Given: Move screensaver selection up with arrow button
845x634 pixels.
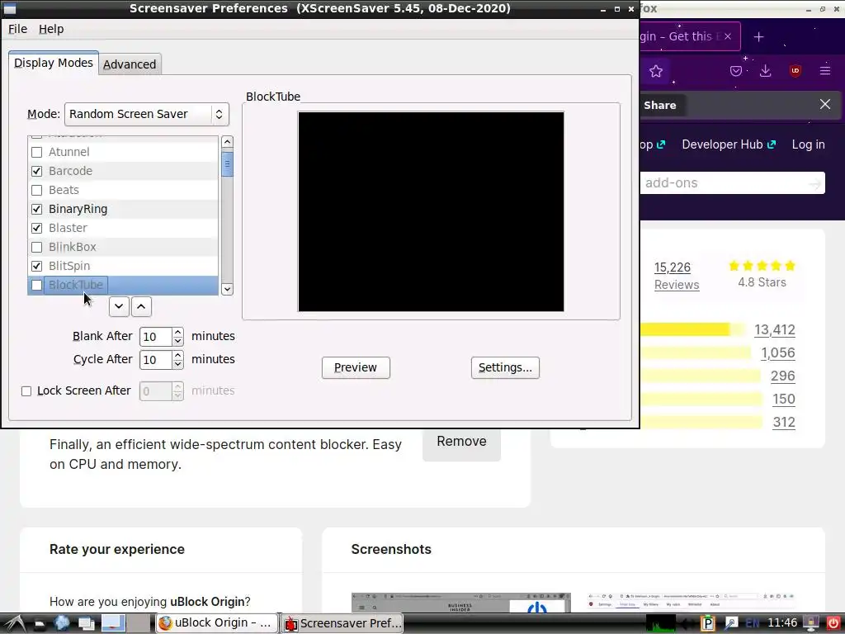Looking at the screenshot, I should [x=141, y=306].
